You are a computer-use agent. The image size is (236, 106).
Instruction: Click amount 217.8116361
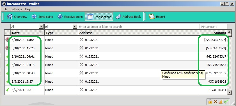pyautogui.click(x=217, y=90)
